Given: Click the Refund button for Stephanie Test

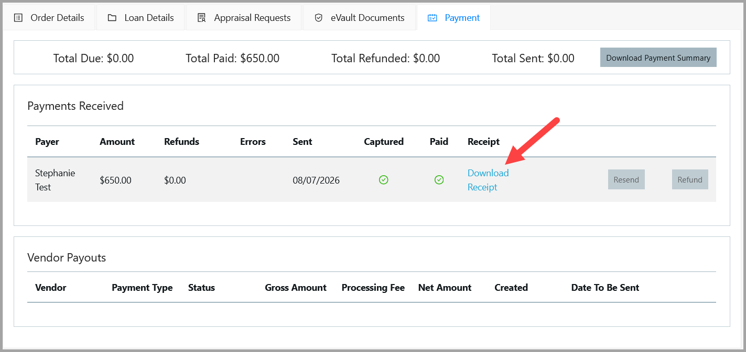Looking at the screenshot, I should [x=690, y=179].
